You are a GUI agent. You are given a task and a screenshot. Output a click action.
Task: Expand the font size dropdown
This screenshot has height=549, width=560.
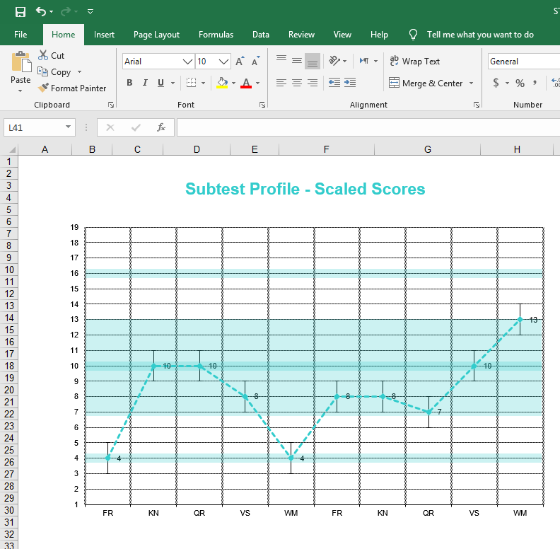224,62
